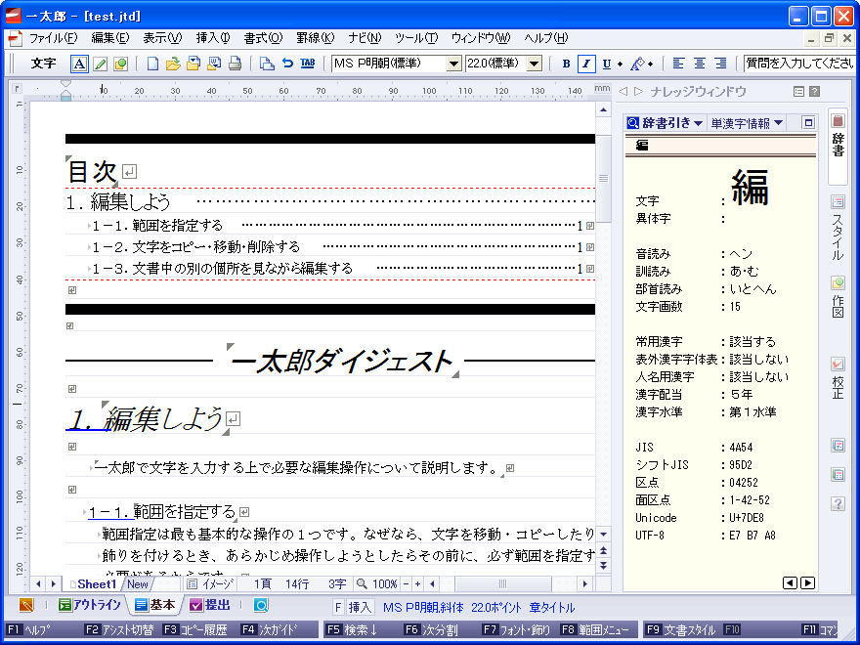Maximize the dictionary pane with square icon

click(x=808, y=123)
